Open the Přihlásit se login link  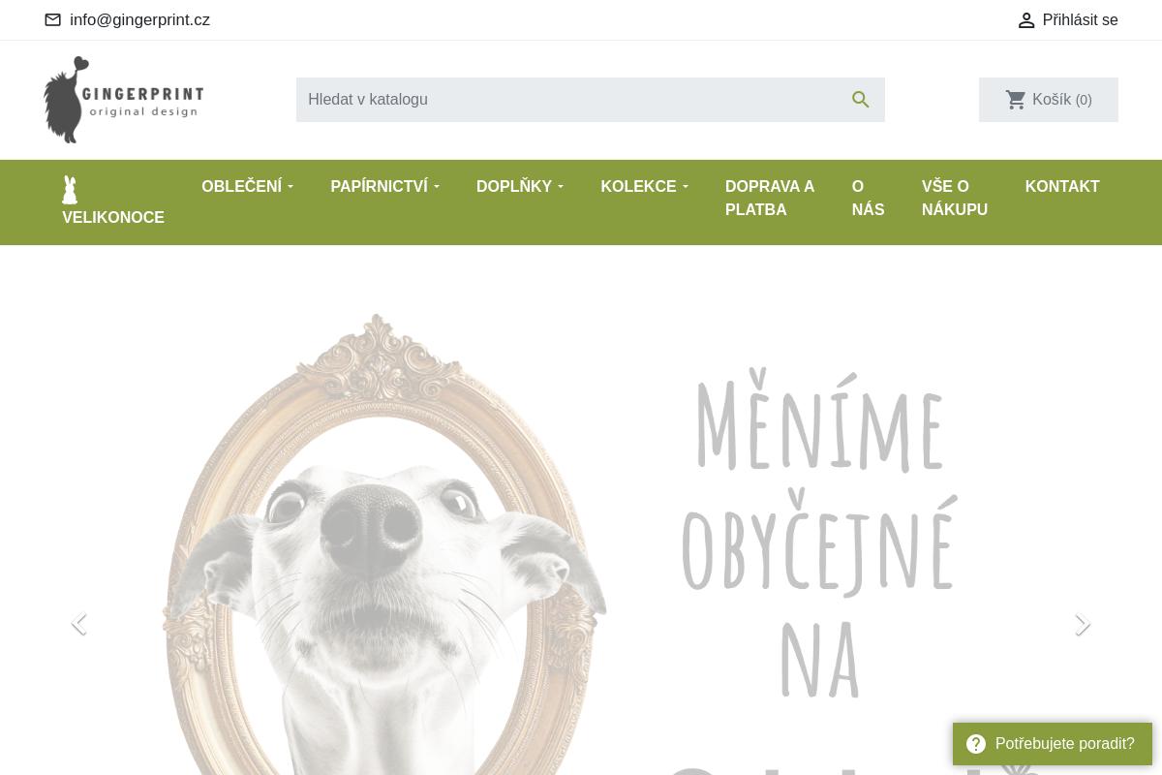[1081, 20]
